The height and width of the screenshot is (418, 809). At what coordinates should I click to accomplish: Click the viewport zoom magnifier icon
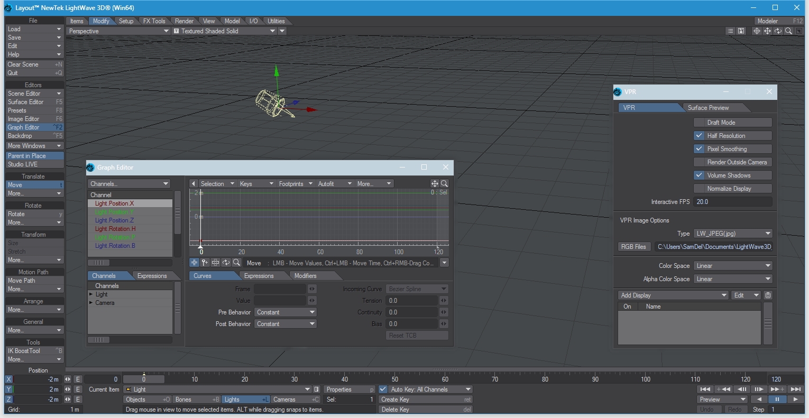[x=788, y=31]
